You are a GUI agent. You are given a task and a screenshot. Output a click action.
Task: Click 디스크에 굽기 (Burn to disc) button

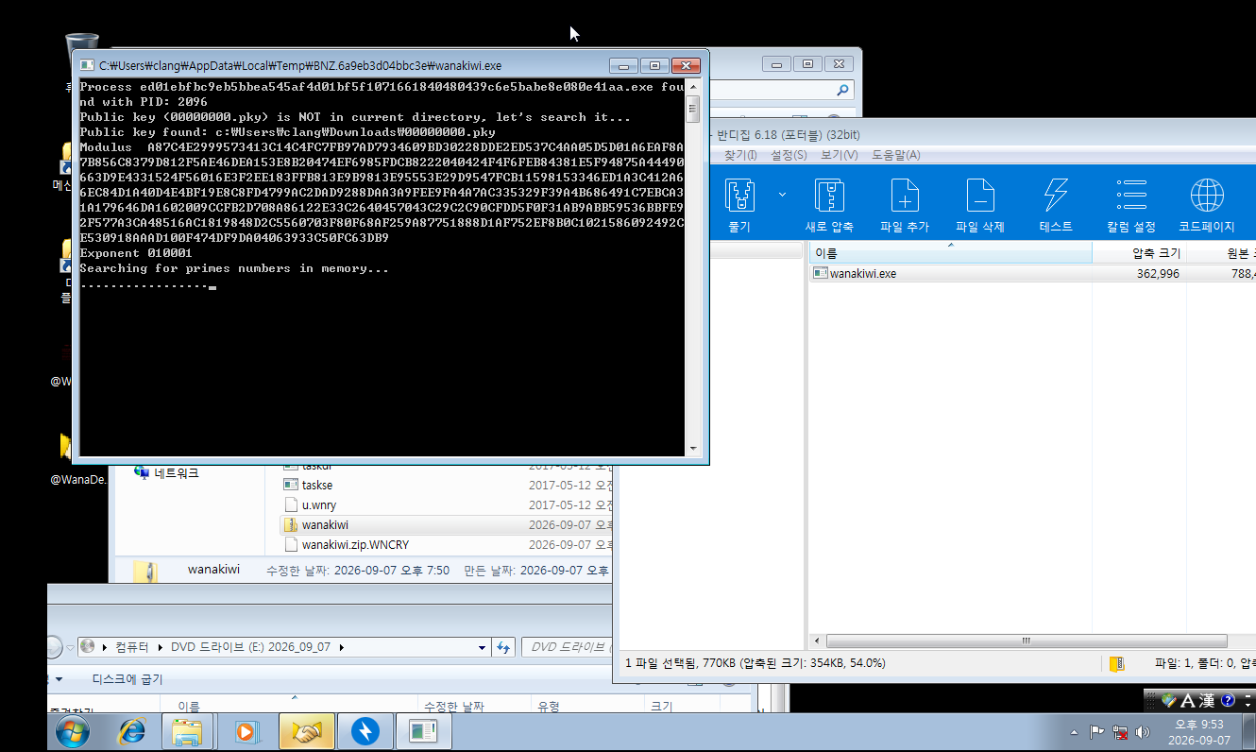tap(127, 679)
